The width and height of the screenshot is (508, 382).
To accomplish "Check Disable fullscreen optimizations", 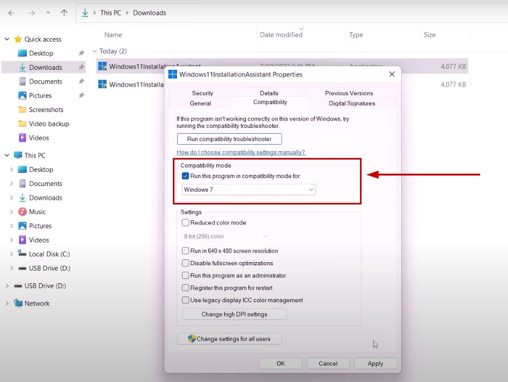I will (x=186, y=263).
